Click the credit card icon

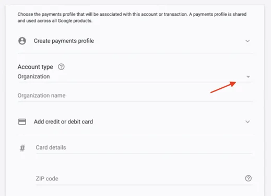click(22, 122)
